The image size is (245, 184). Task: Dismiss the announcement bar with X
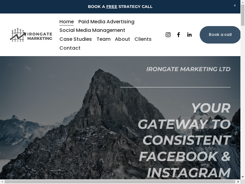click(x=235, y=6)
